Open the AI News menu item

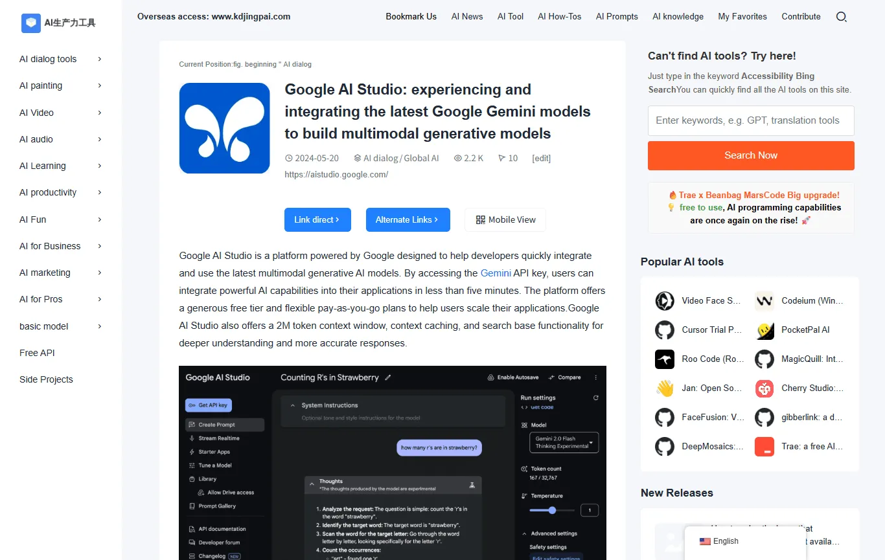[467, 17]
